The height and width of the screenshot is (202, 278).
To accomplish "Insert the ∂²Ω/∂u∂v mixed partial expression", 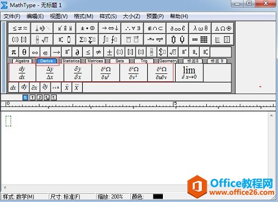I will tap(161, 73).
